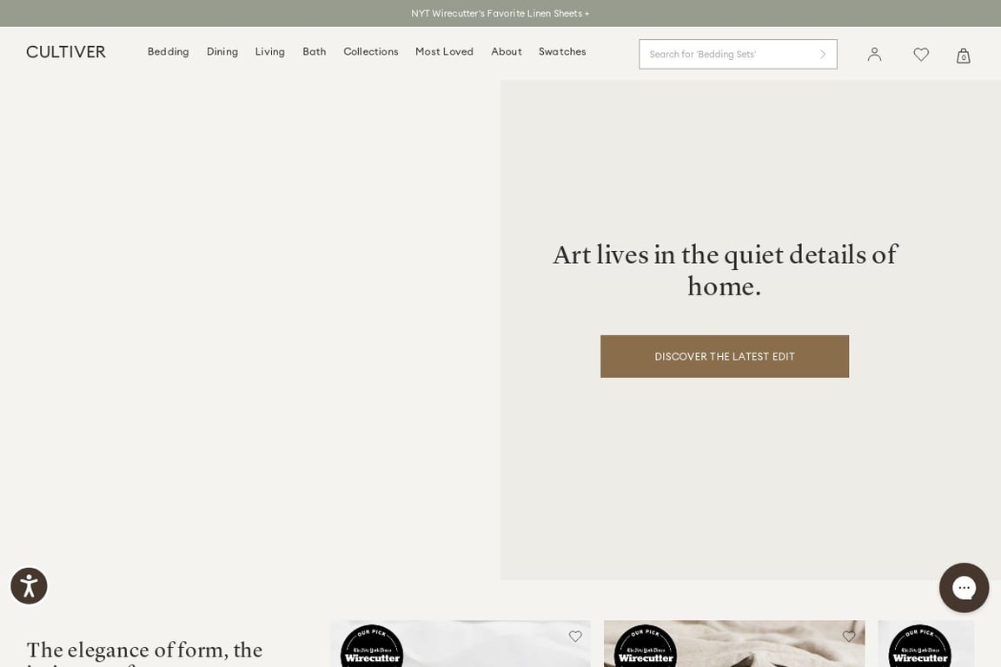Open the Bath menu
The width and height of the screenshot is (1001, 667).
[314, 52]
